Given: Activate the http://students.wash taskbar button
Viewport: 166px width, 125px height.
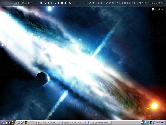Looking at the screenshot, I should (x=99, y=122).
